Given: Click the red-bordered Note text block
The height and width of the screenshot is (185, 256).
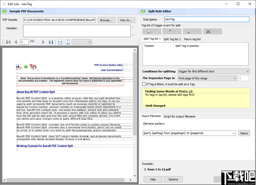Looking at the screenshot, I should coord(70,81).
